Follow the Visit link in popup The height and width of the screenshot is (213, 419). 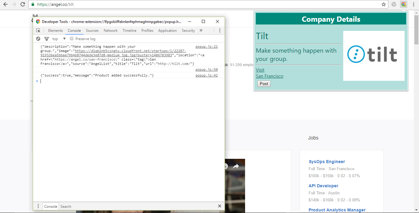[260, 70]
